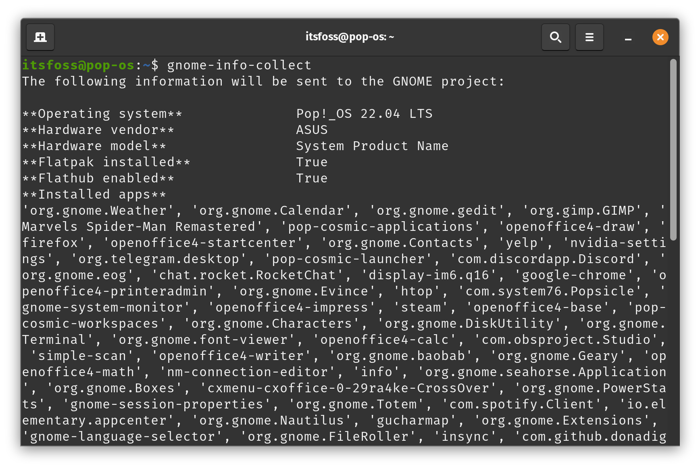Select the gnome-info-collect command text
This screenshot has height=469, width=700.
(x=239, y=65)
